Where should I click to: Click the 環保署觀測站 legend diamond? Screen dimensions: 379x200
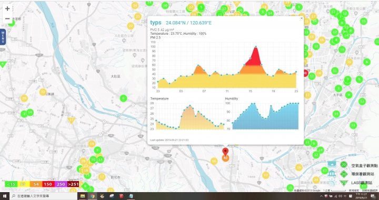click(343, 174)
